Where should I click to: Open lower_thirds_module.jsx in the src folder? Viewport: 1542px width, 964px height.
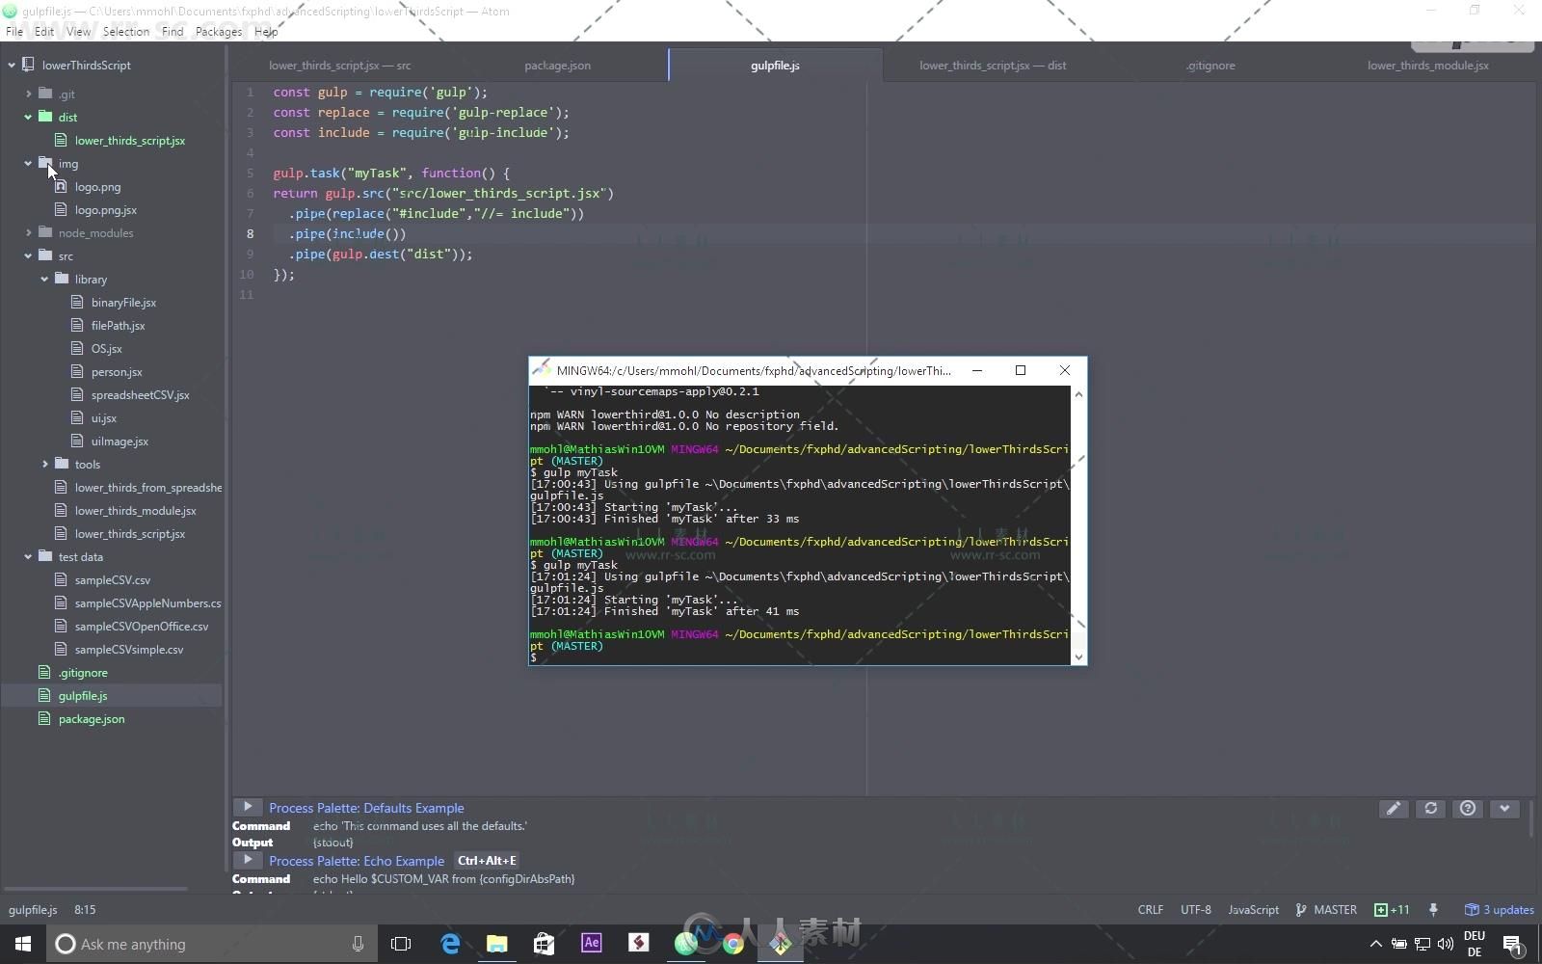[x=135, y=511]
